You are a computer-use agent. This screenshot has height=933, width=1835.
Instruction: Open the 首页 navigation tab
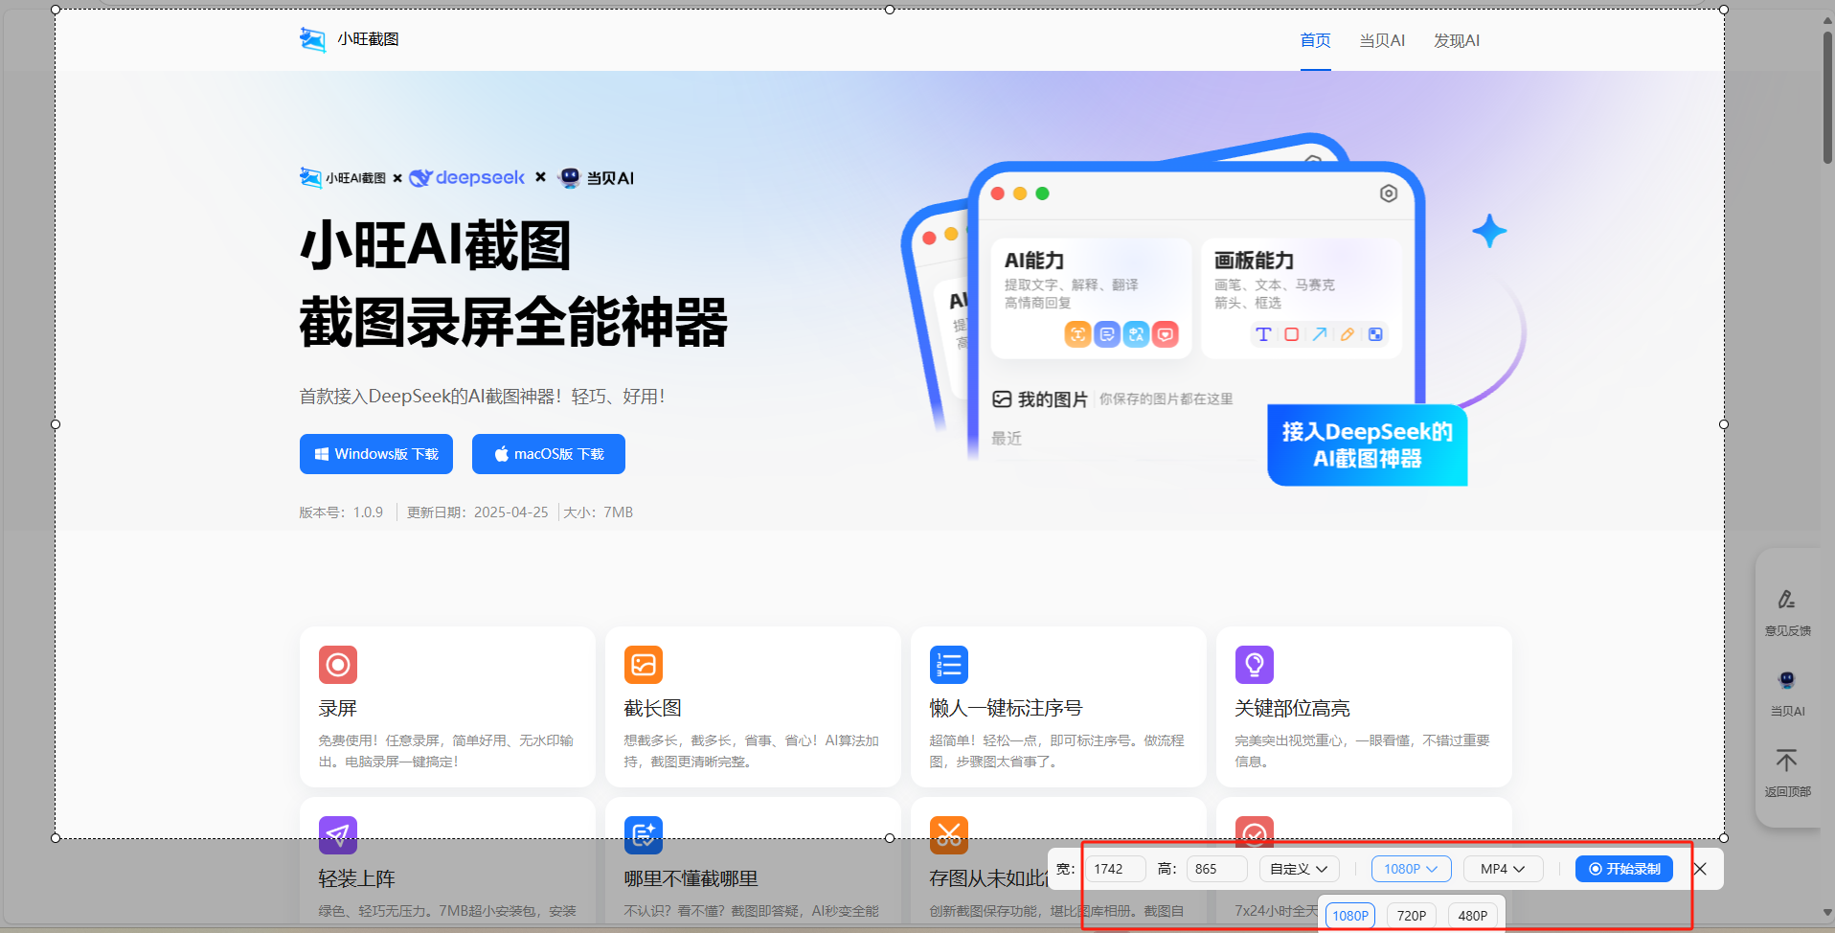tap(1315, 40)
